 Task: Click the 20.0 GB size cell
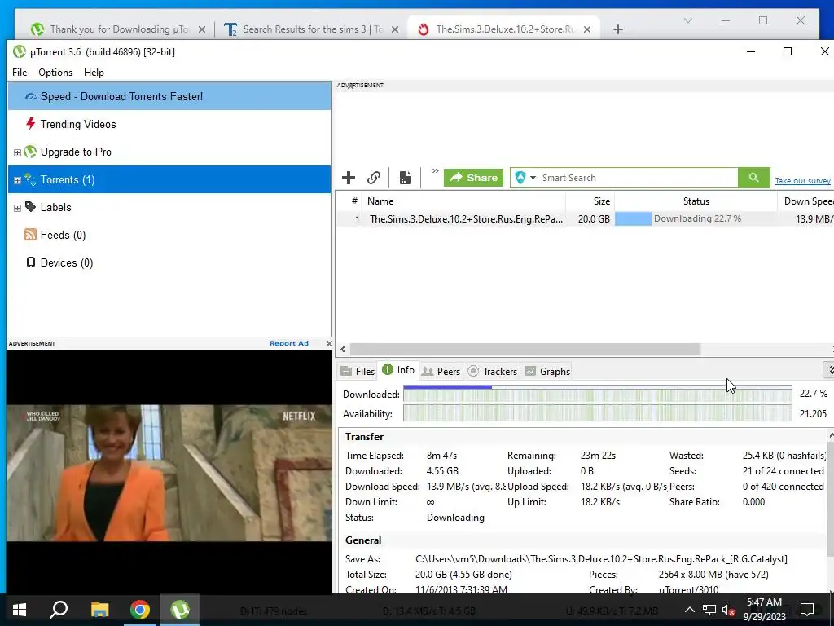click(594, 218)
